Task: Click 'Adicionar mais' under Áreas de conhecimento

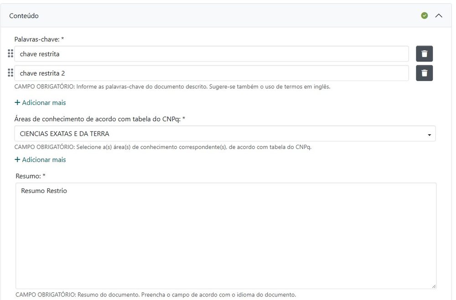Action: pos(40,159)
